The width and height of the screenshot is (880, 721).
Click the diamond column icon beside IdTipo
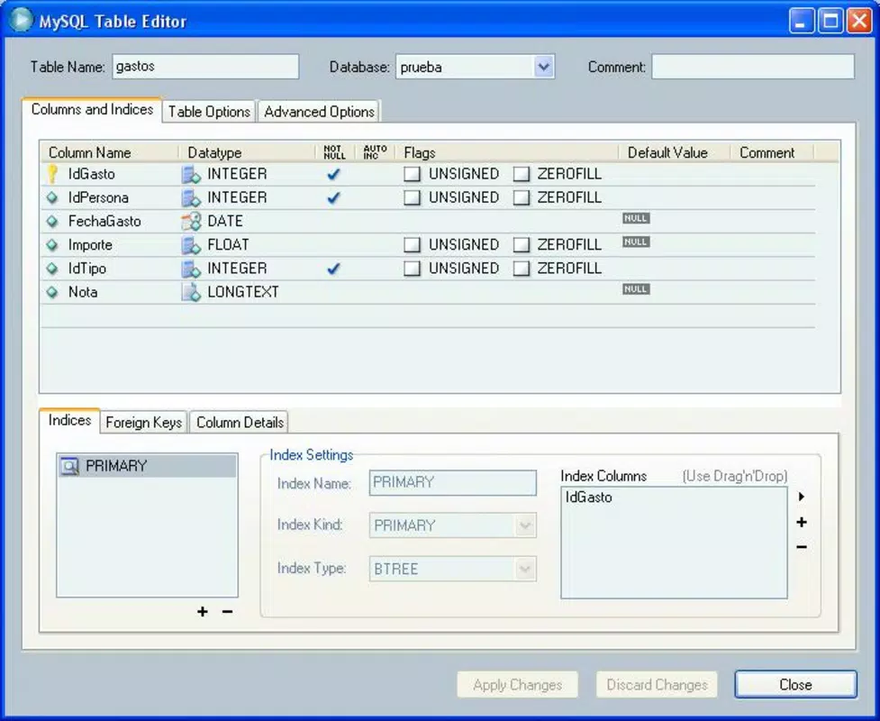pos(52,269)
